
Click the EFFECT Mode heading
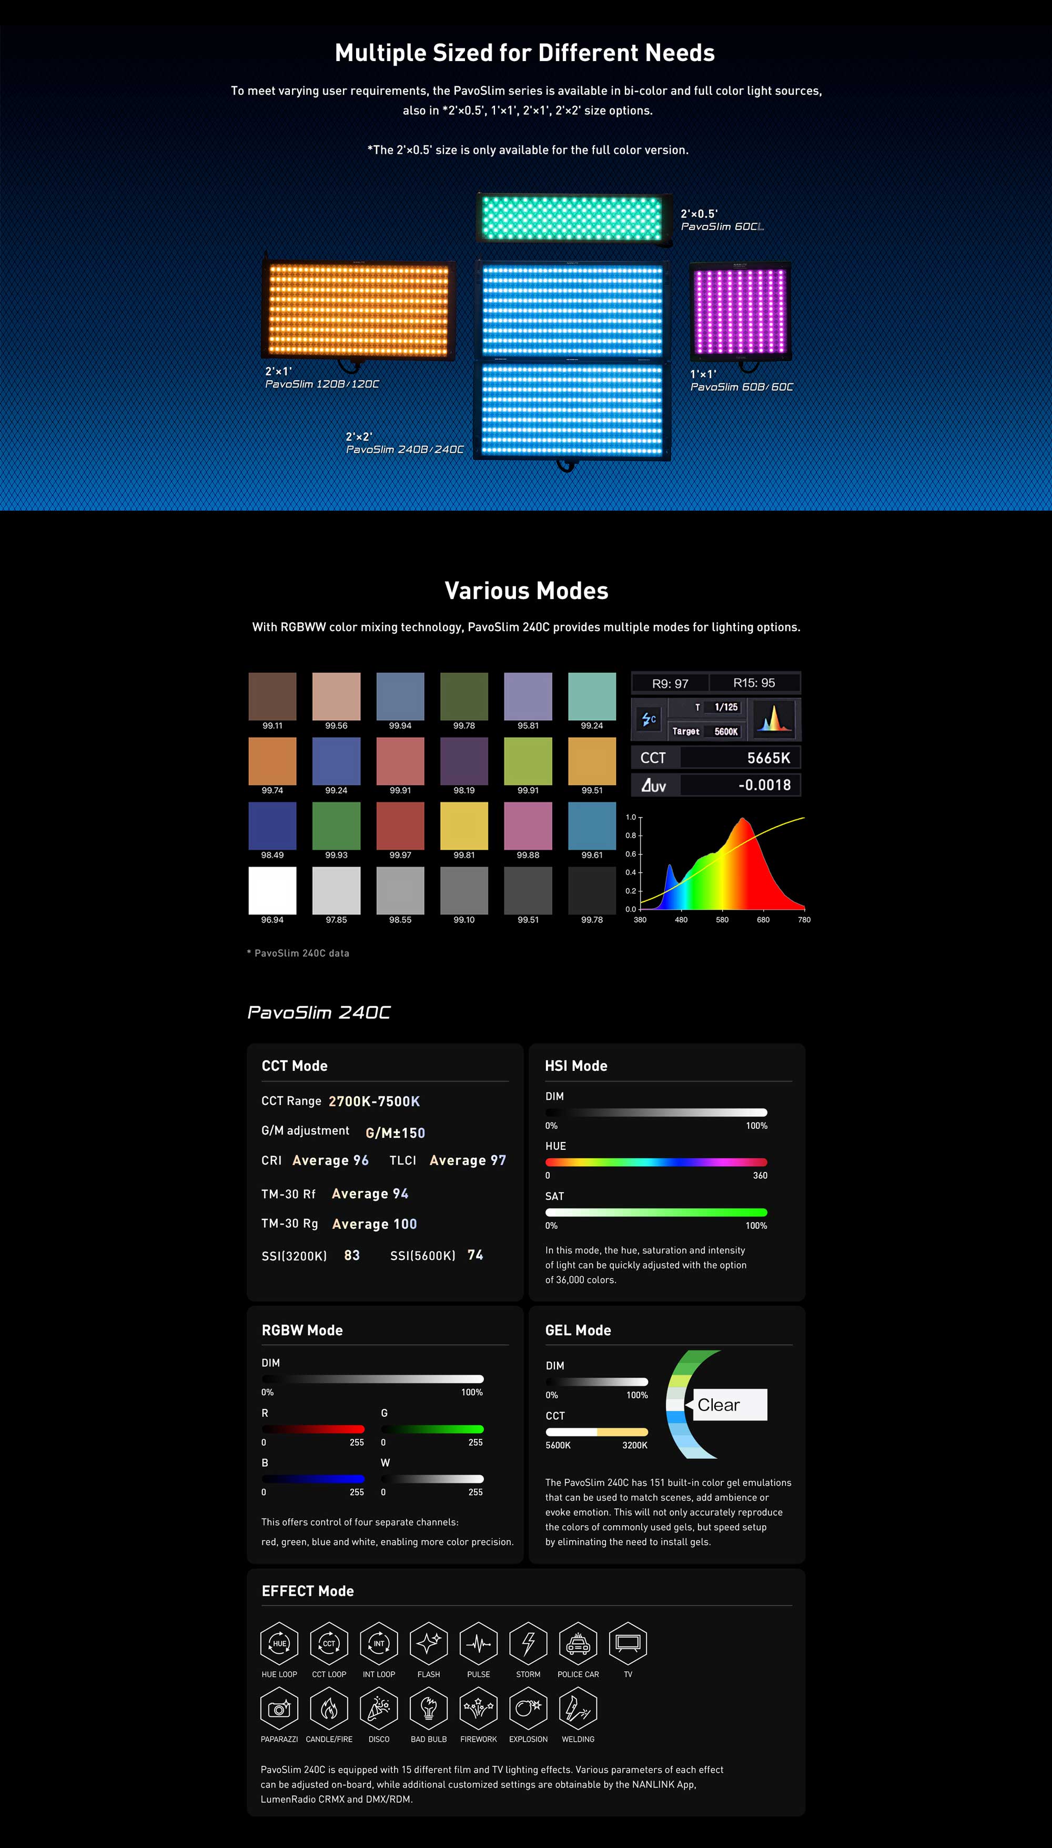tap(308, 1591)
